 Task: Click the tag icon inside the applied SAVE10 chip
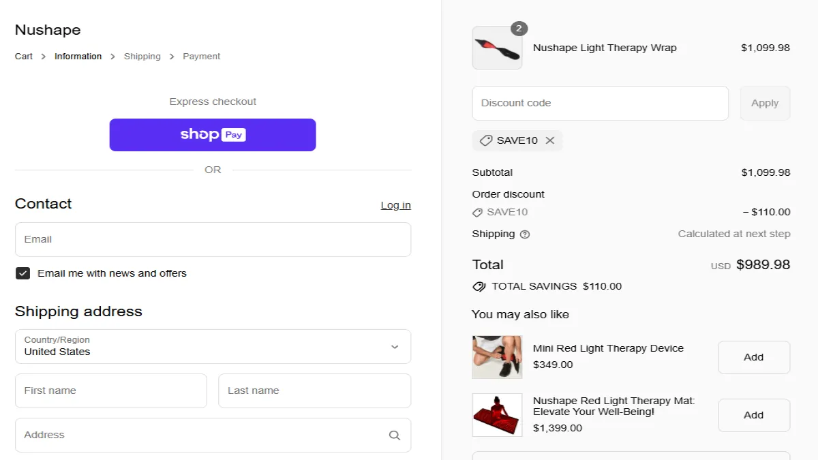[486, 140]
